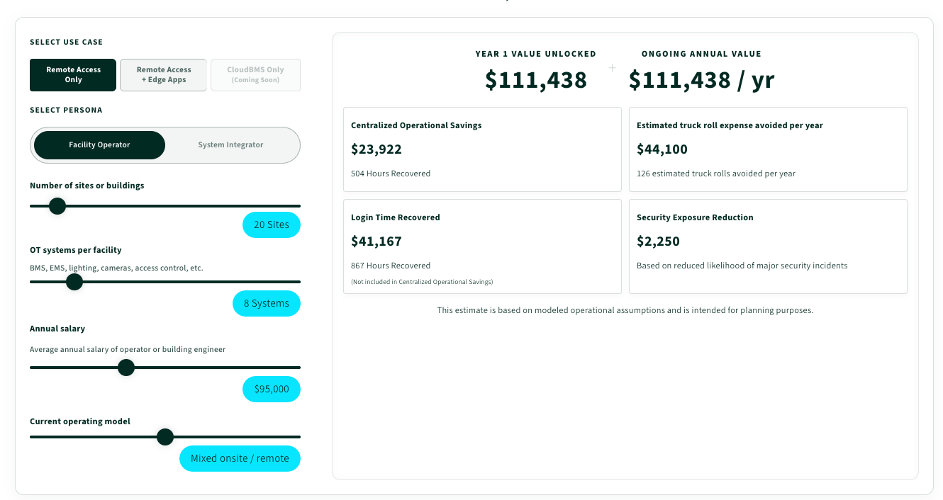Open the Centralized Operational Savings card
943x500 pixels.
(x=482, y=149)
